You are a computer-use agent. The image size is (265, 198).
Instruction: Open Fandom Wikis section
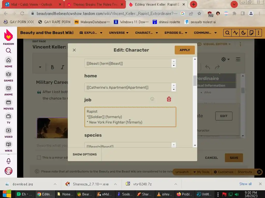pos(9,147)
